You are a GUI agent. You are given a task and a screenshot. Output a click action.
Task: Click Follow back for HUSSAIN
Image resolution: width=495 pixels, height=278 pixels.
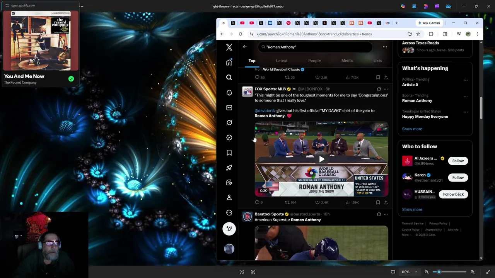click(453, 195)
